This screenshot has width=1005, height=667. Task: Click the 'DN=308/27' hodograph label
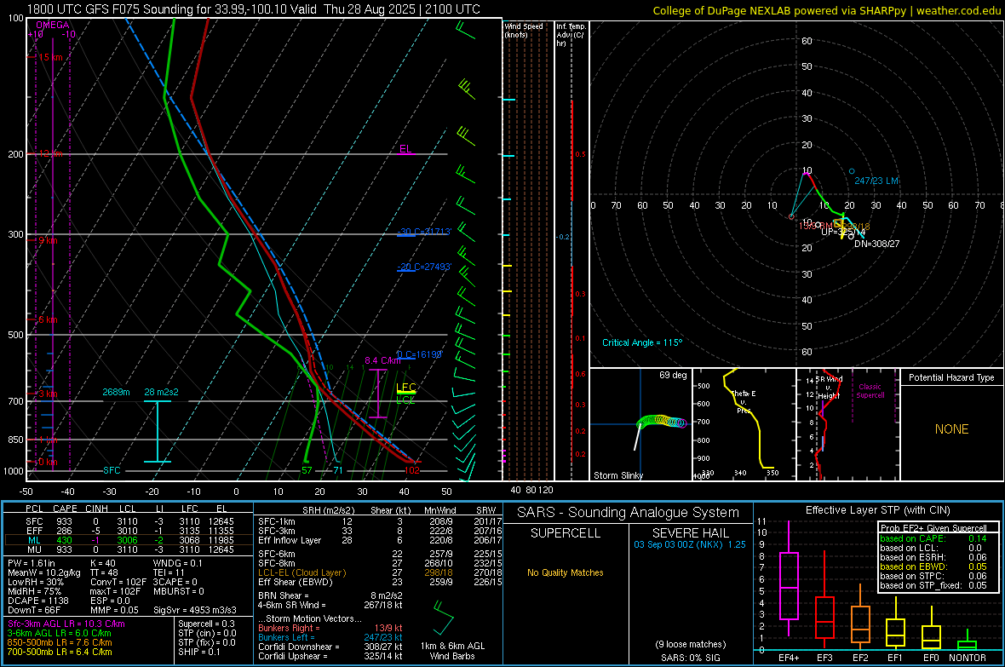pos(876,244)
